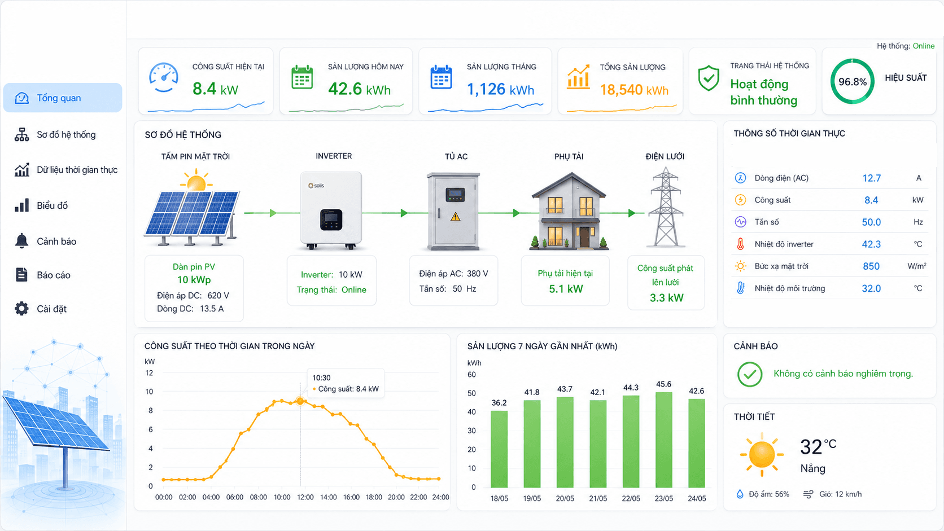Click the Solis inverter image
Screen dimensions: 944x531
tap(331, 210)
